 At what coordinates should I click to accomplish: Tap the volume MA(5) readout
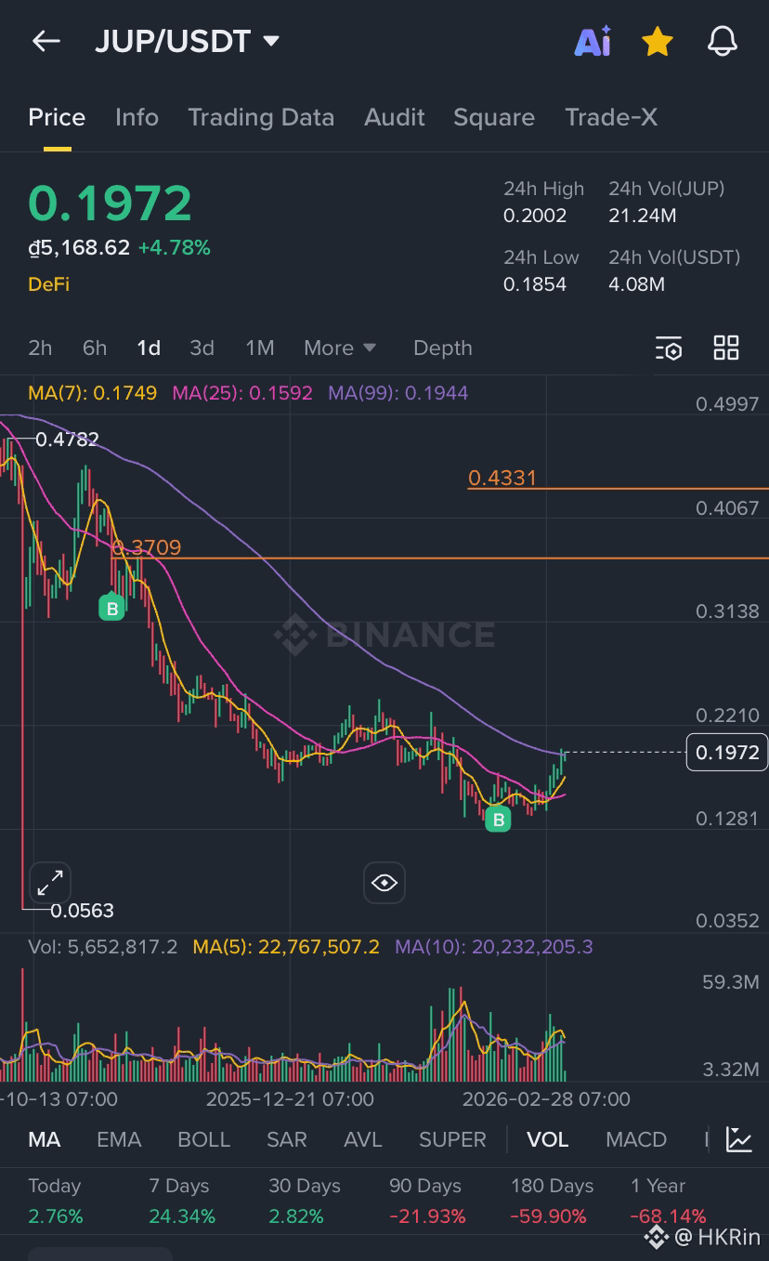(x=286, y=947)
